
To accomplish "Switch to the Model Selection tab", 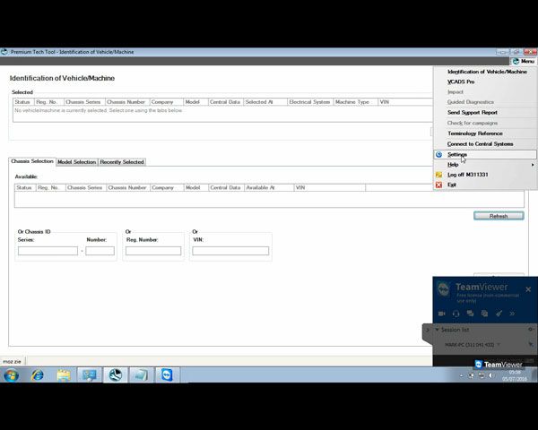I will coord(76,162).
